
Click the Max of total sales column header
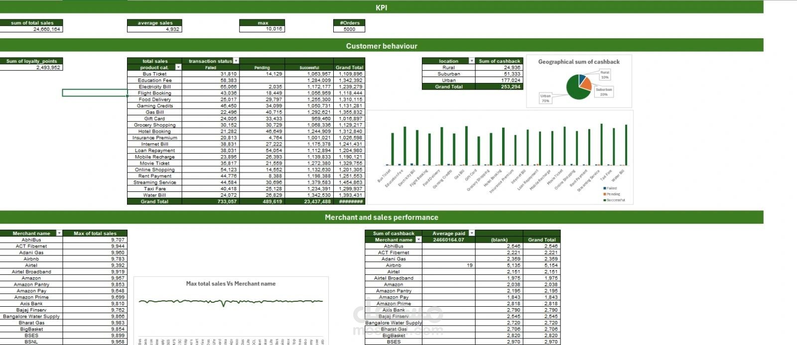coord(95,233)
